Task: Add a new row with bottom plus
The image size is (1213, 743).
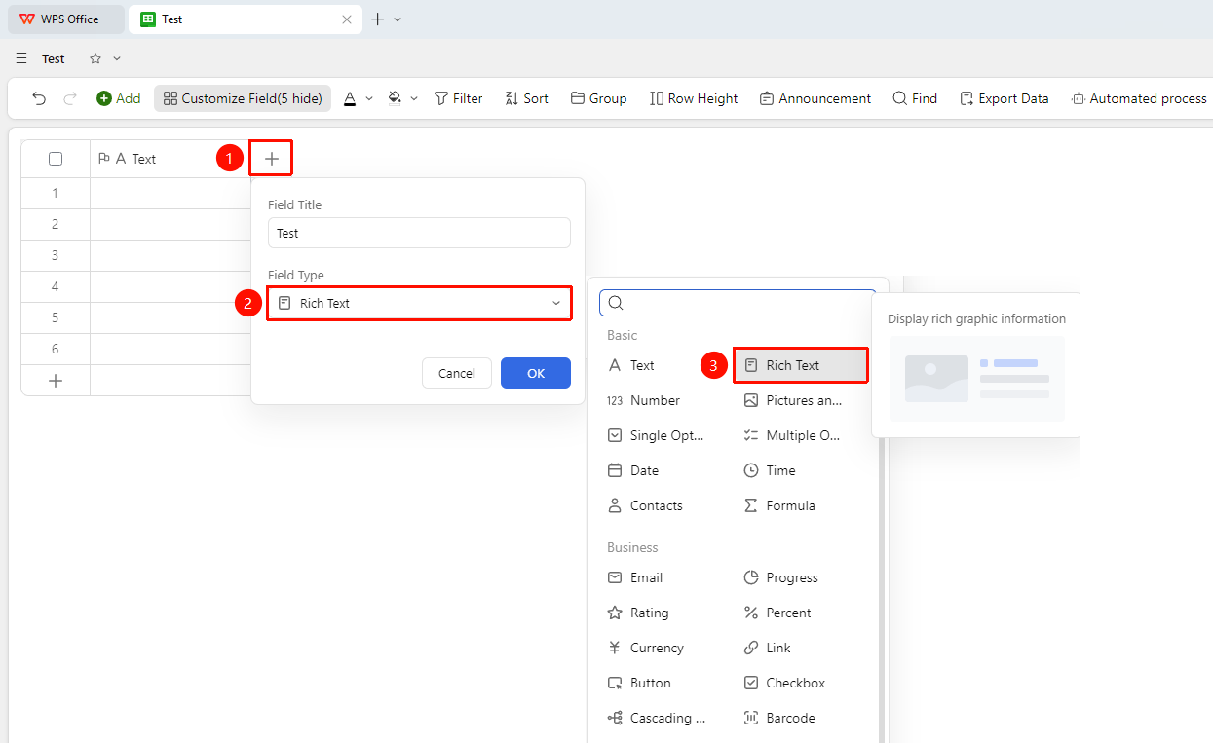Action: click(56, 381)
